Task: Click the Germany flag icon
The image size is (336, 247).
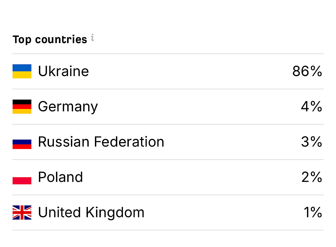Action: click(x=22, y=107)
